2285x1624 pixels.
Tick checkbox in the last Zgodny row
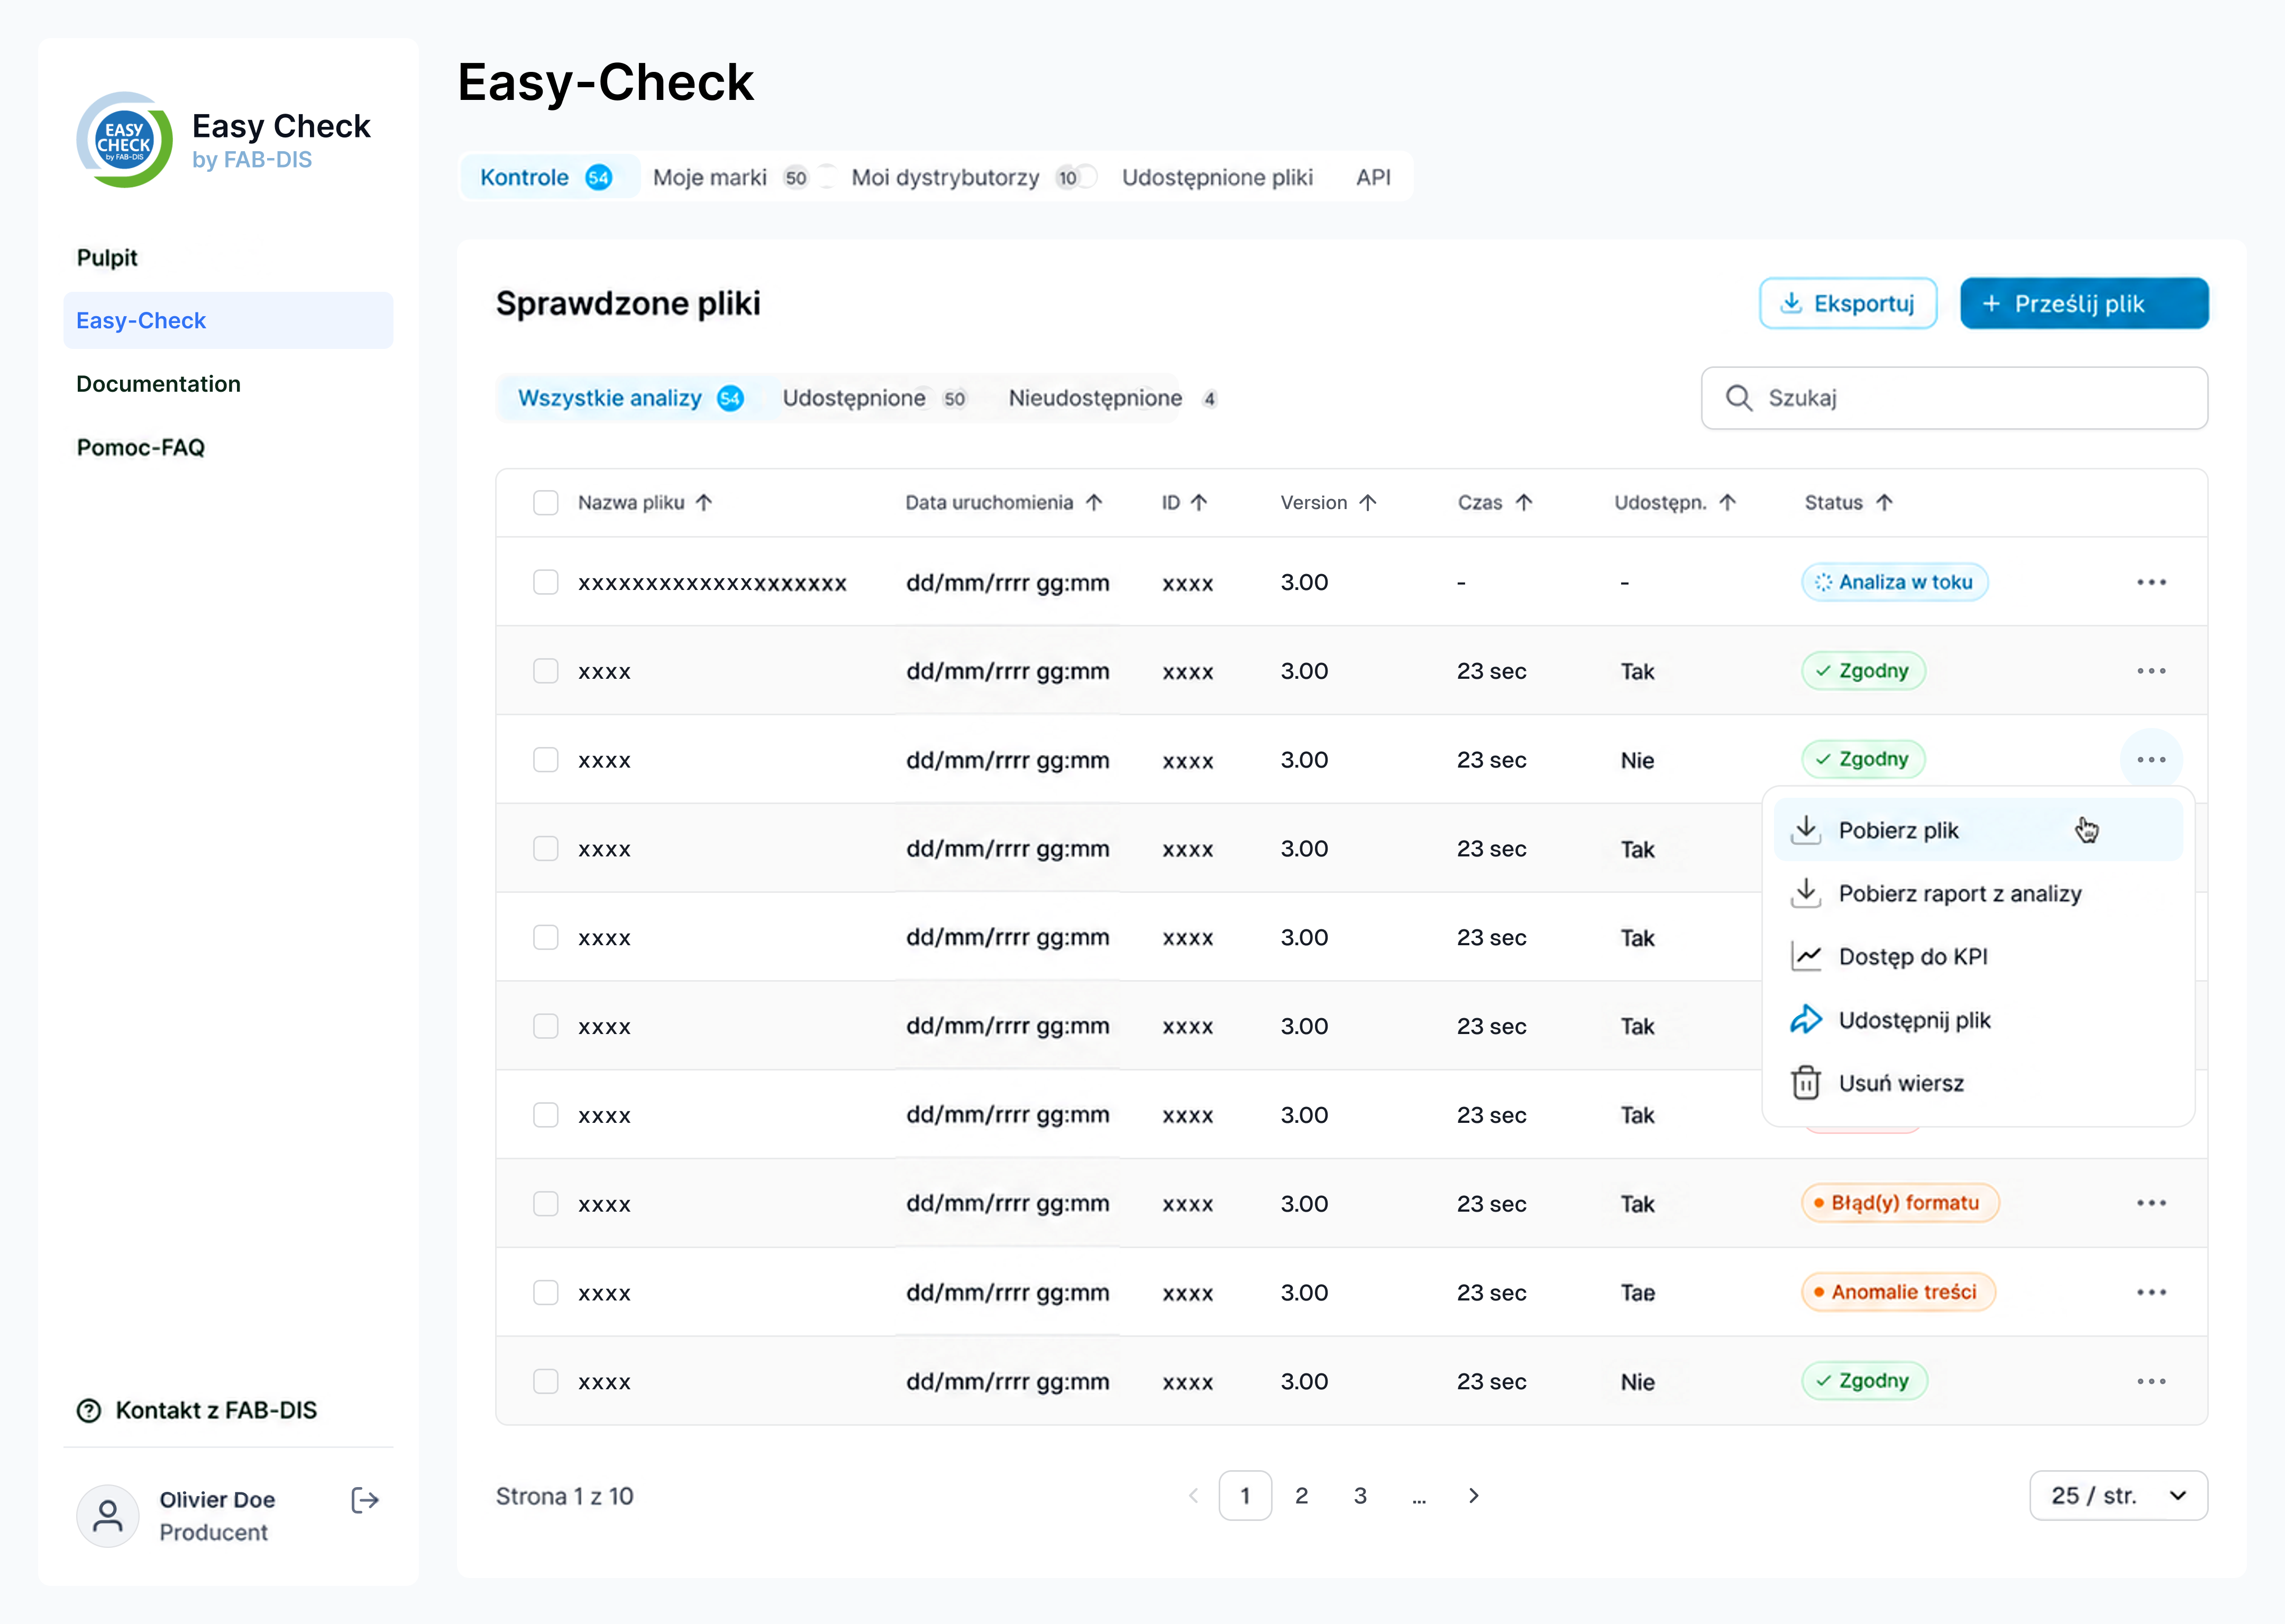546,1382
